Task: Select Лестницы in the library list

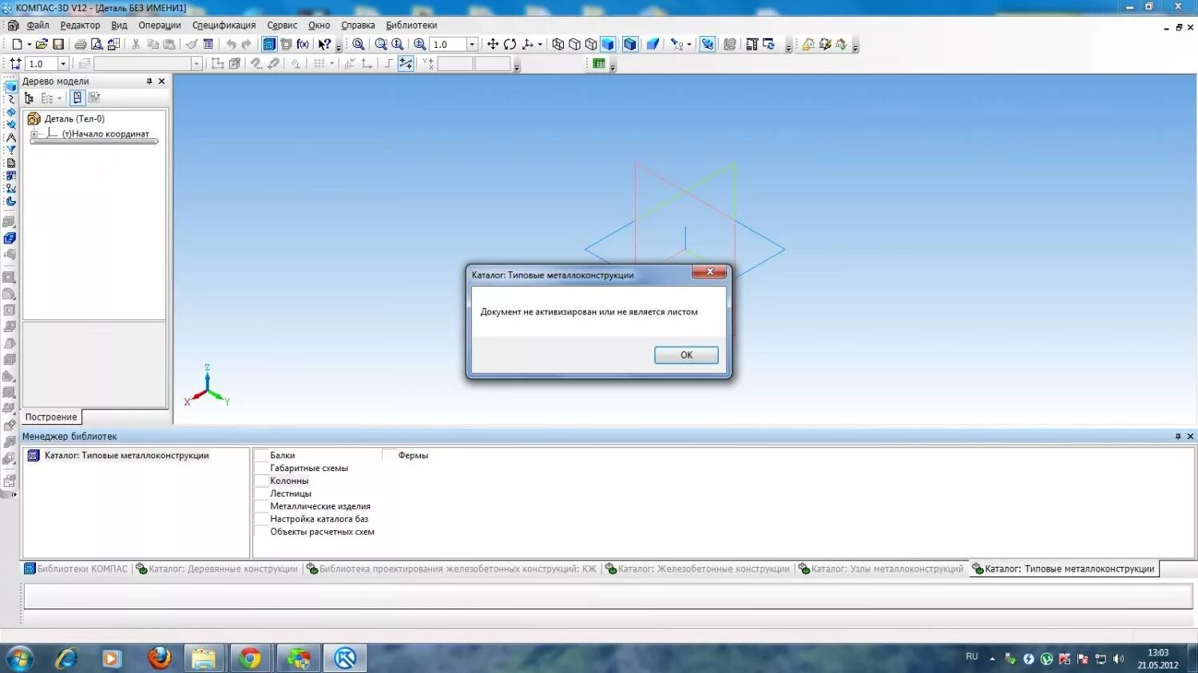Action: (291, 494)
